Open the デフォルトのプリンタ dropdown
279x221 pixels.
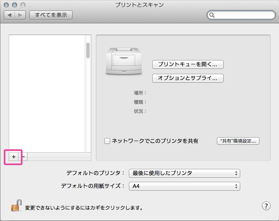click(184, 173)
